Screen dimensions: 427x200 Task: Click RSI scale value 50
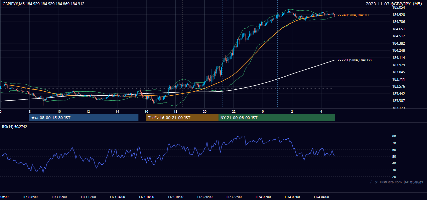point(394,156)
